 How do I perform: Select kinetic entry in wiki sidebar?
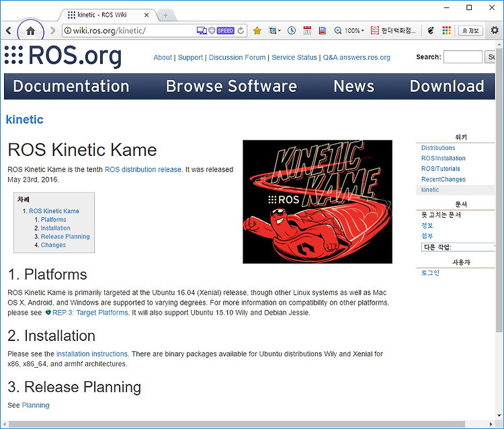coord(430,190)
